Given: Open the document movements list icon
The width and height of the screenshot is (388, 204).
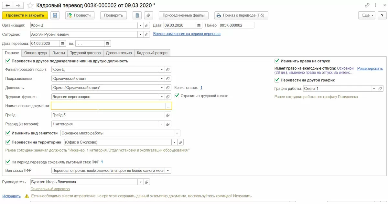Looking at the screenshot, I should click(137, 15).
